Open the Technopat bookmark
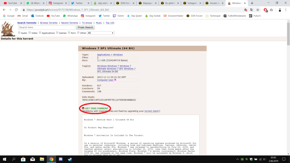The width and height of the screenshot is (290, 163). click(x=213, y=16)
